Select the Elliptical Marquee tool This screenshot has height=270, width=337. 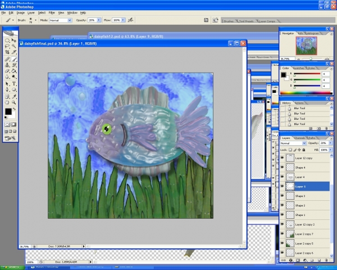(x=7, y=40)
